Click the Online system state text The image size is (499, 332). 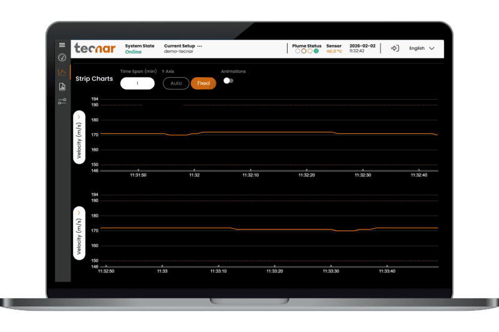click(133, 52)
